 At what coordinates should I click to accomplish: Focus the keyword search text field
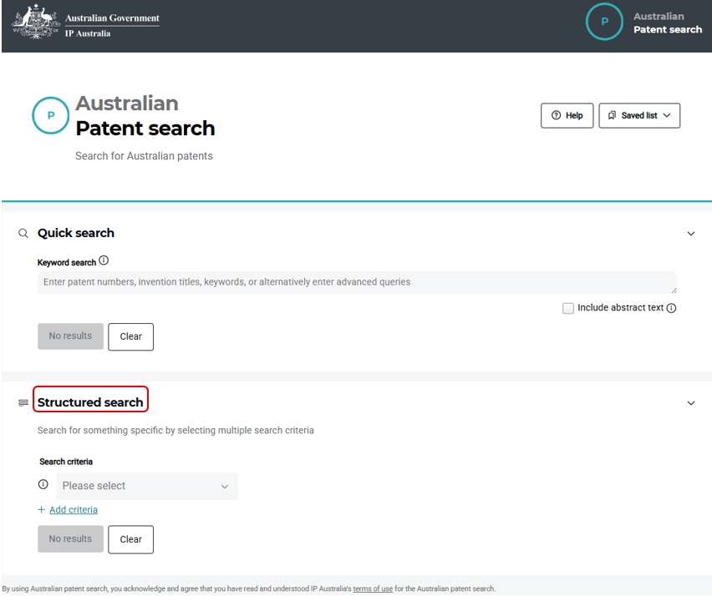point(357,282)
